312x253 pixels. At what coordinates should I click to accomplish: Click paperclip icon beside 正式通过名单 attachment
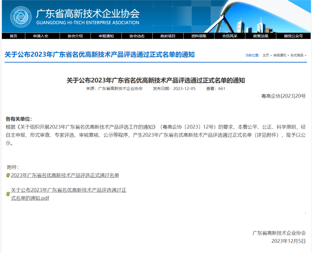click(x=8, y=175)
